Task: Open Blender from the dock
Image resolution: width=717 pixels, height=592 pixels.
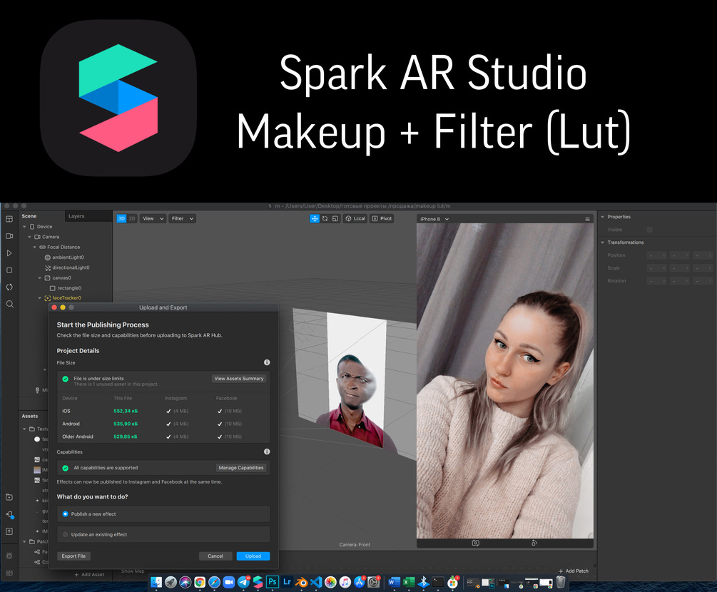Action: [x=301, y=582]
